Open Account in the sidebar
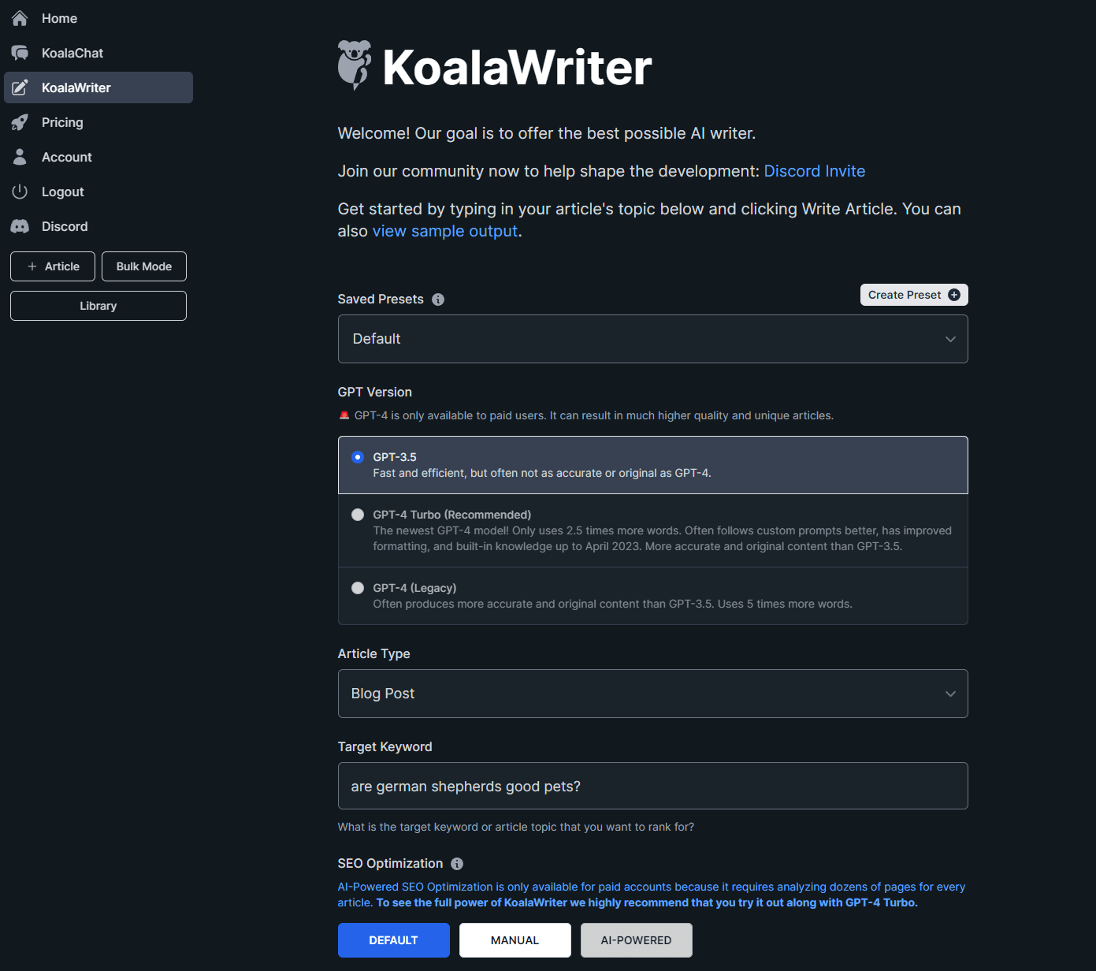 click(98, 157)
